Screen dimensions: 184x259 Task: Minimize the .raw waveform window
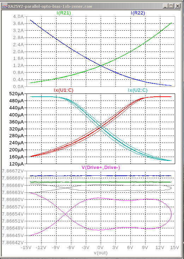(x=165, y=6)
